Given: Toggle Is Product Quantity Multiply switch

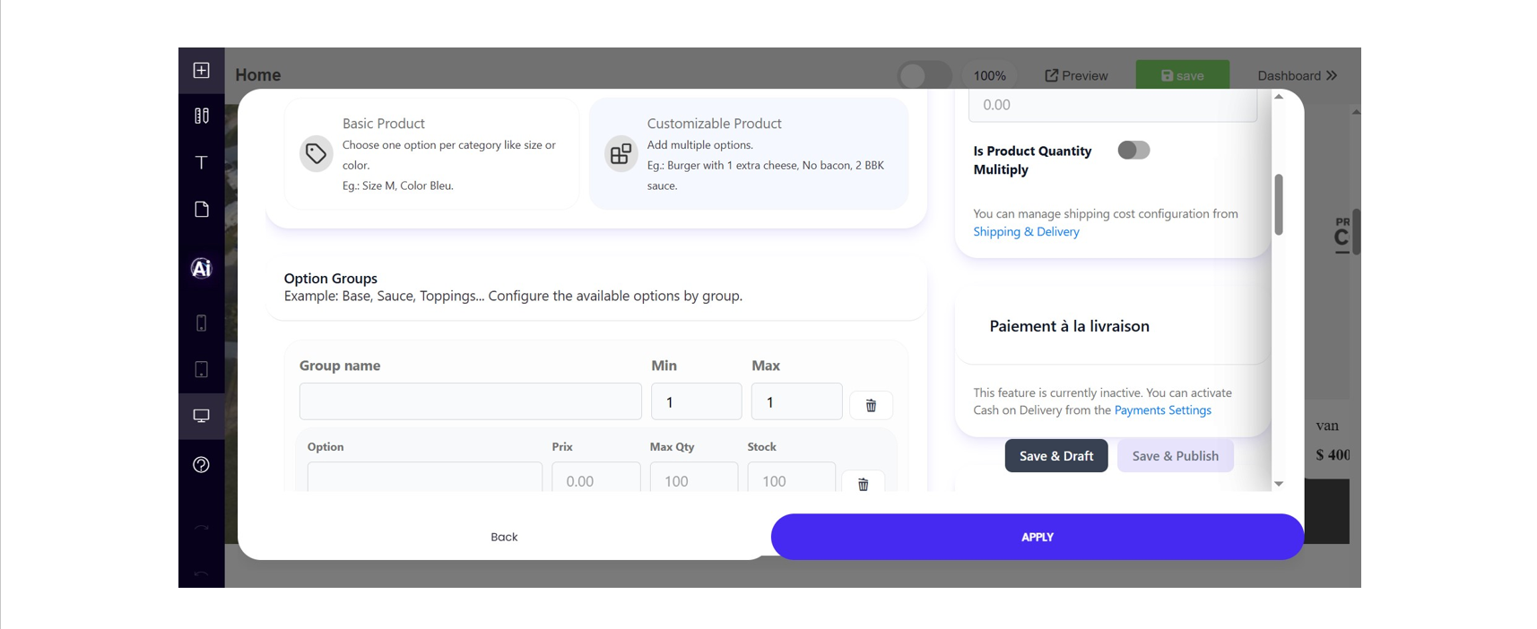Looking at the screenshot, I should pos(1133,150).
